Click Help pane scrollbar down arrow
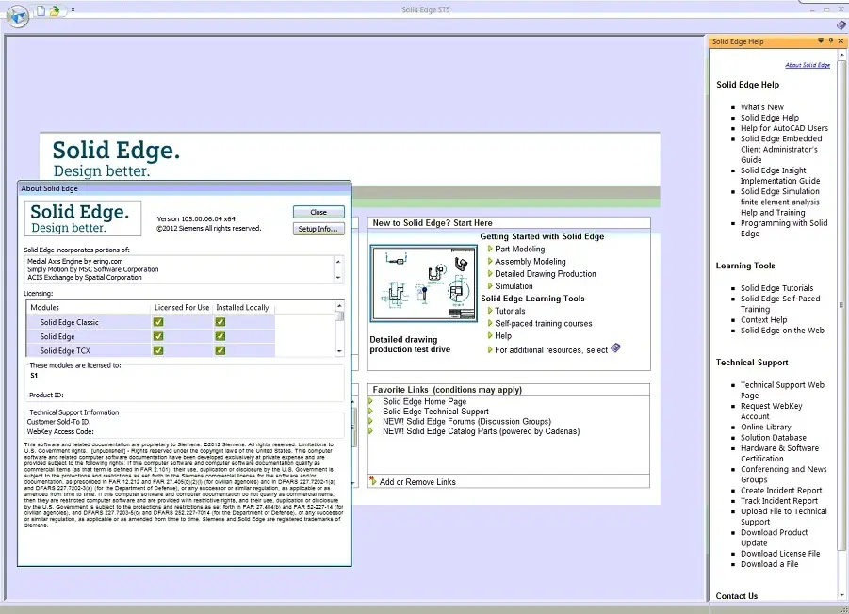The height and width of the screenshot is (614, 849). pyautogui.click(x=842, y=595)
